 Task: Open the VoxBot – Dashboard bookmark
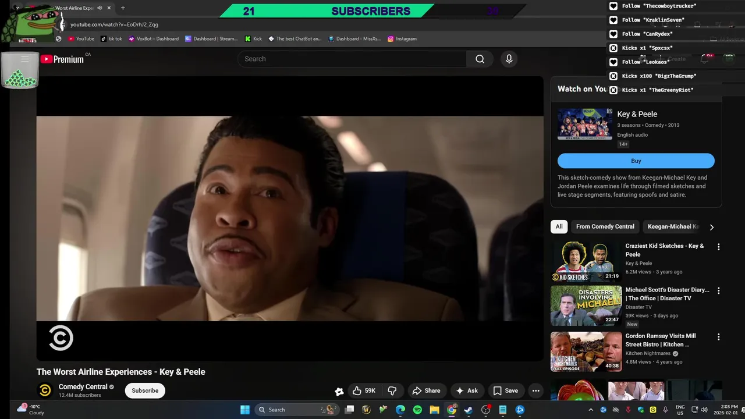pyautogui.click(x=154, y=39)
